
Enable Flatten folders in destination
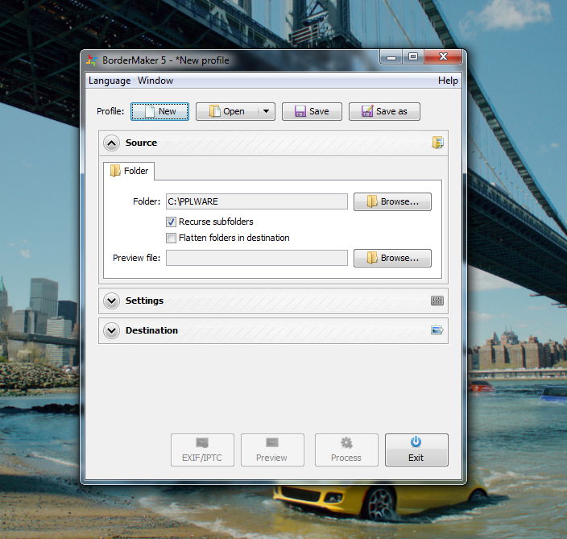point(171,238)
